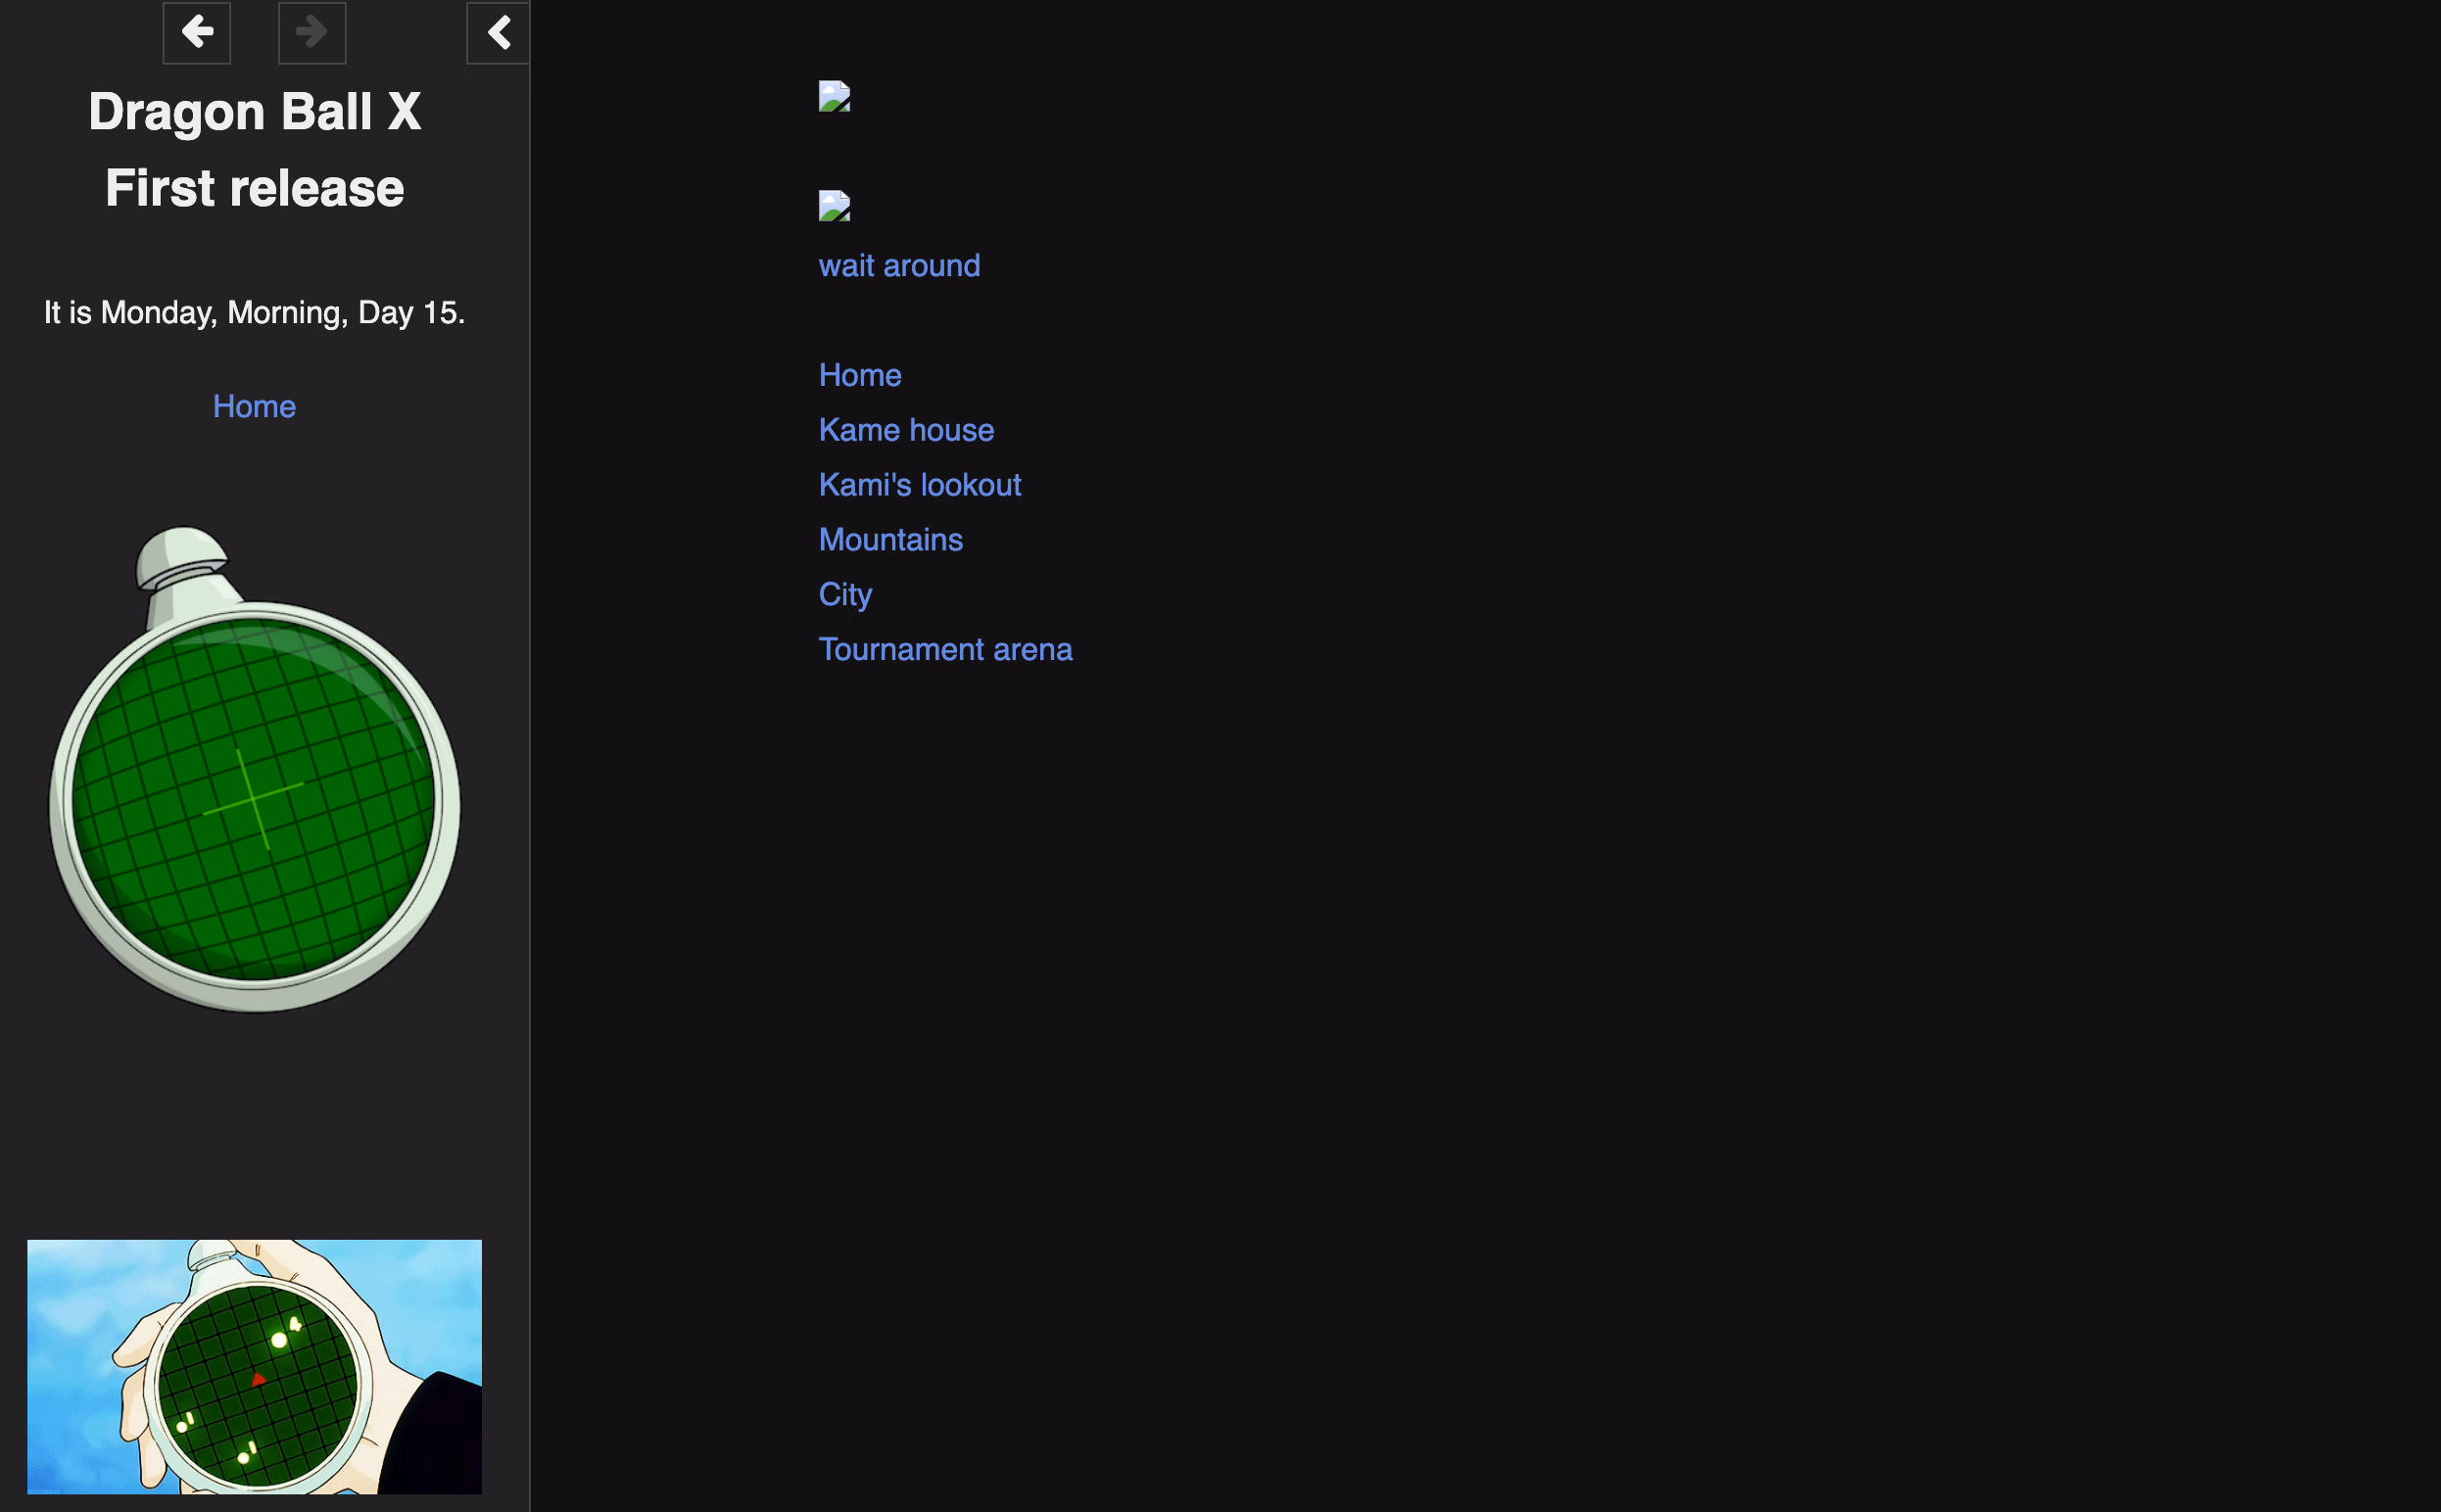Viewport: 2441px width, 1512px height.
Task: Click the forward arrow history button
Action: (312, 32)
